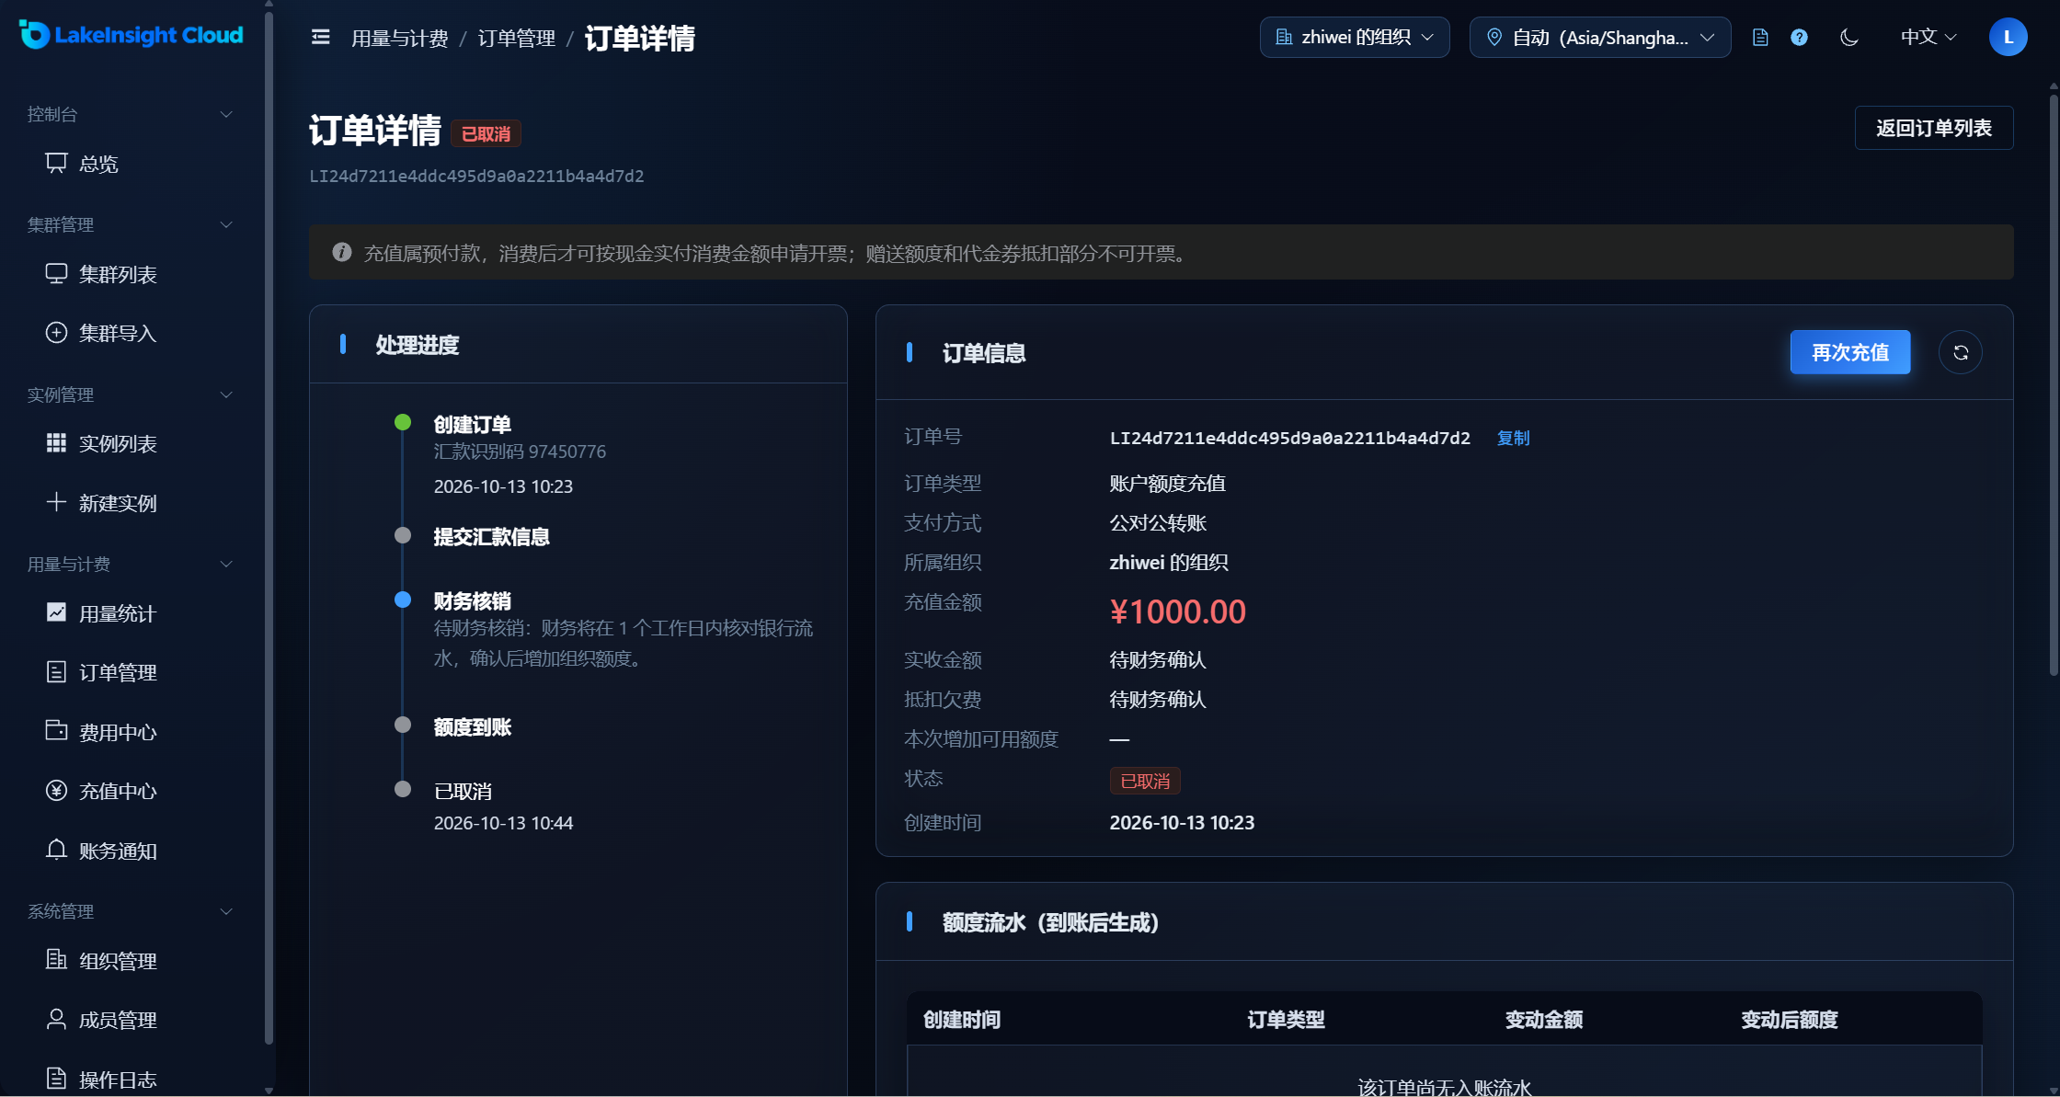This screenshot has height=1097, width=2060.
Task: Open the 自动 (Asia/Shanghai) timezone dropdown
Action: tap(1600, 37)
